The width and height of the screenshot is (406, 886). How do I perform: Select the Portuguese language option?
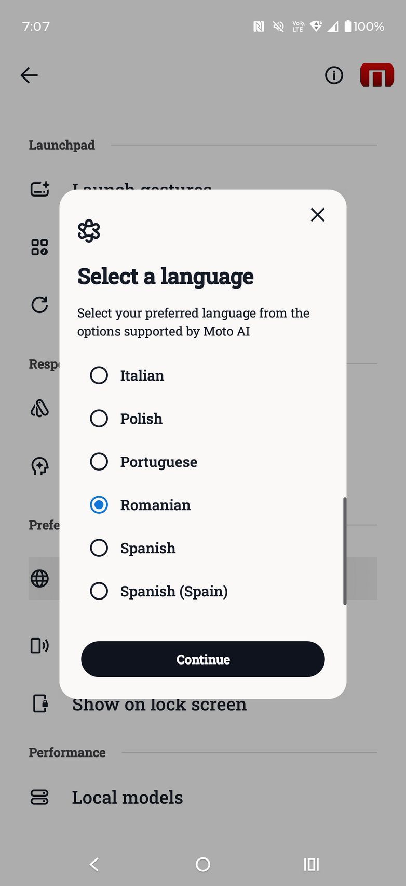pyautogui.click(x=99, y=462)
